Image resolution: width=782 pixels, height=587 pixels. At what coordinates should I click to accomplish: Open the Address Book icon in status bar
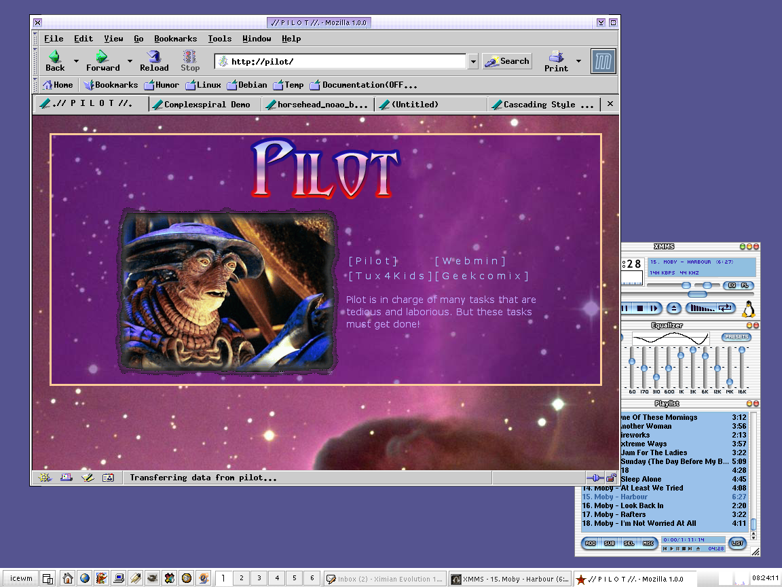108,478
